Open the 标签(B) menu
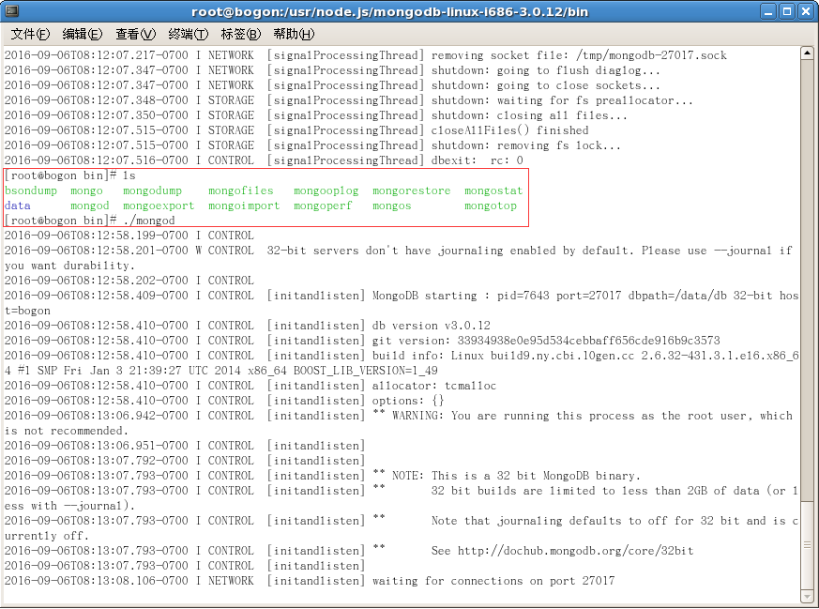 [x=241, y=34]
